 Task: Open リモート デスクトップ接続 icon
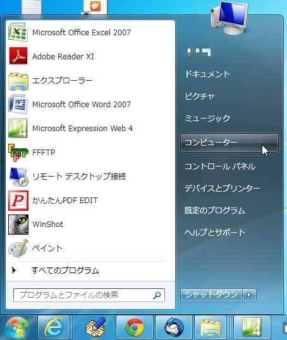coord(18,177)
